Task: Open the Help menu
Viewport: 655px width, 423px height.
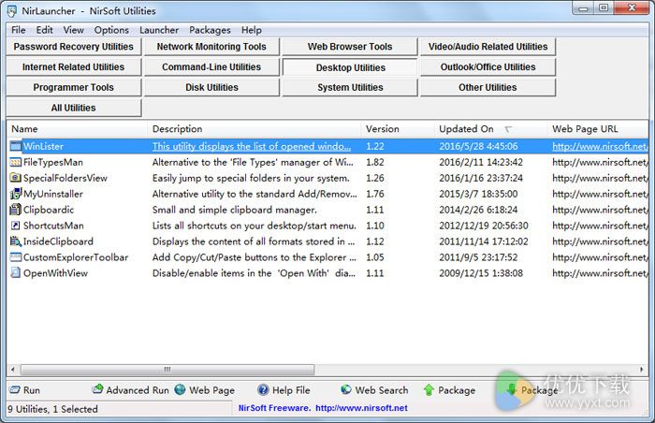Action: pos(252,30)
